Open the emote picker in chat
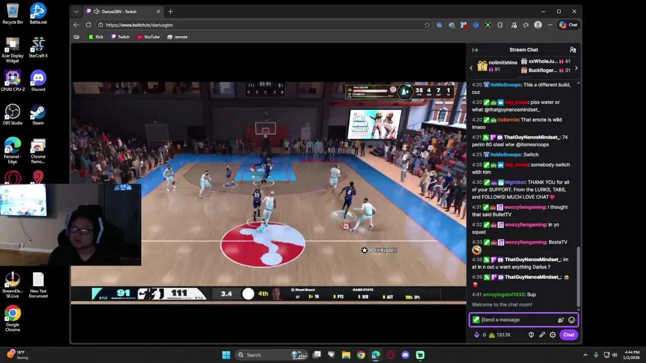646x363 pixels. coord(571,320)
